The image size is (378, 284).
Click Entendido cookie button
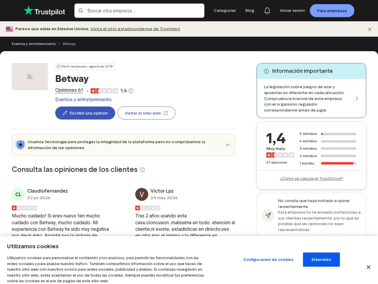[321, 260]
